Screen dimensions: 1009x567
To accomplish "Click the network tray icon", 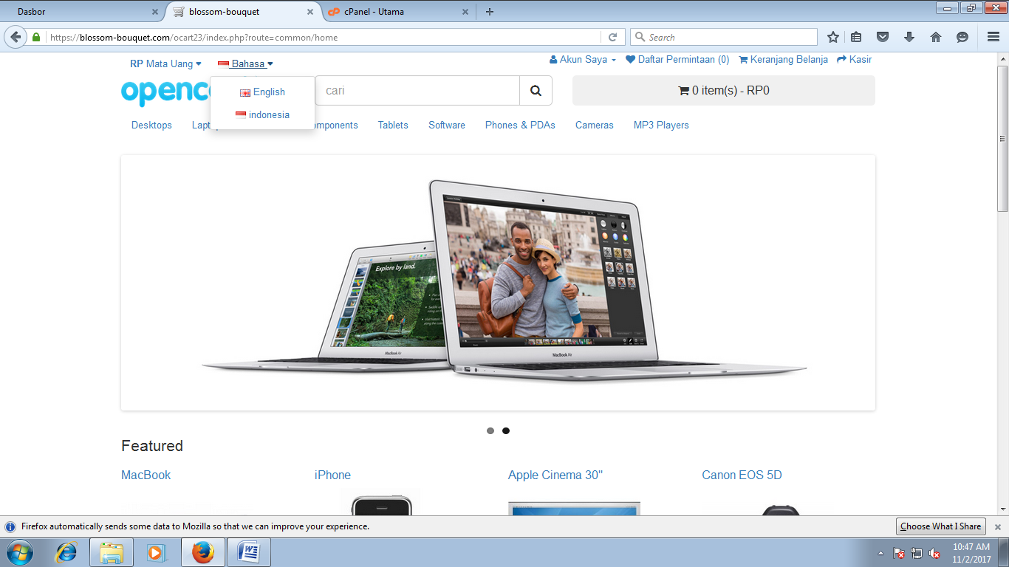I will (917, 553).
